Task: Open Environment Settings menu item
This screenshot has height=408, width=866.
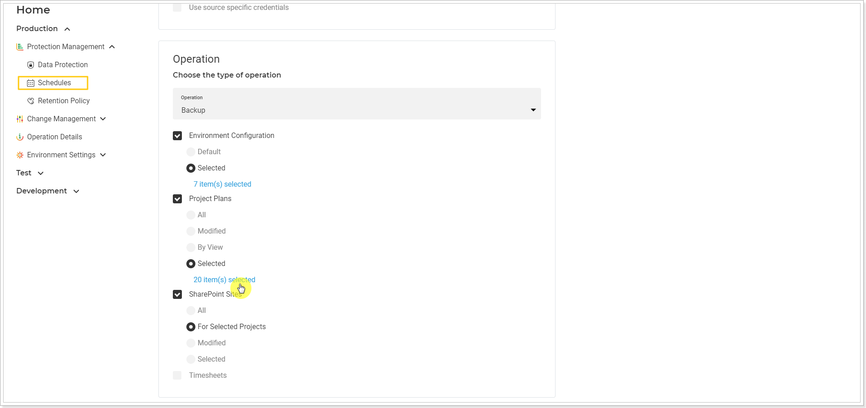Action: click(61, 155)
